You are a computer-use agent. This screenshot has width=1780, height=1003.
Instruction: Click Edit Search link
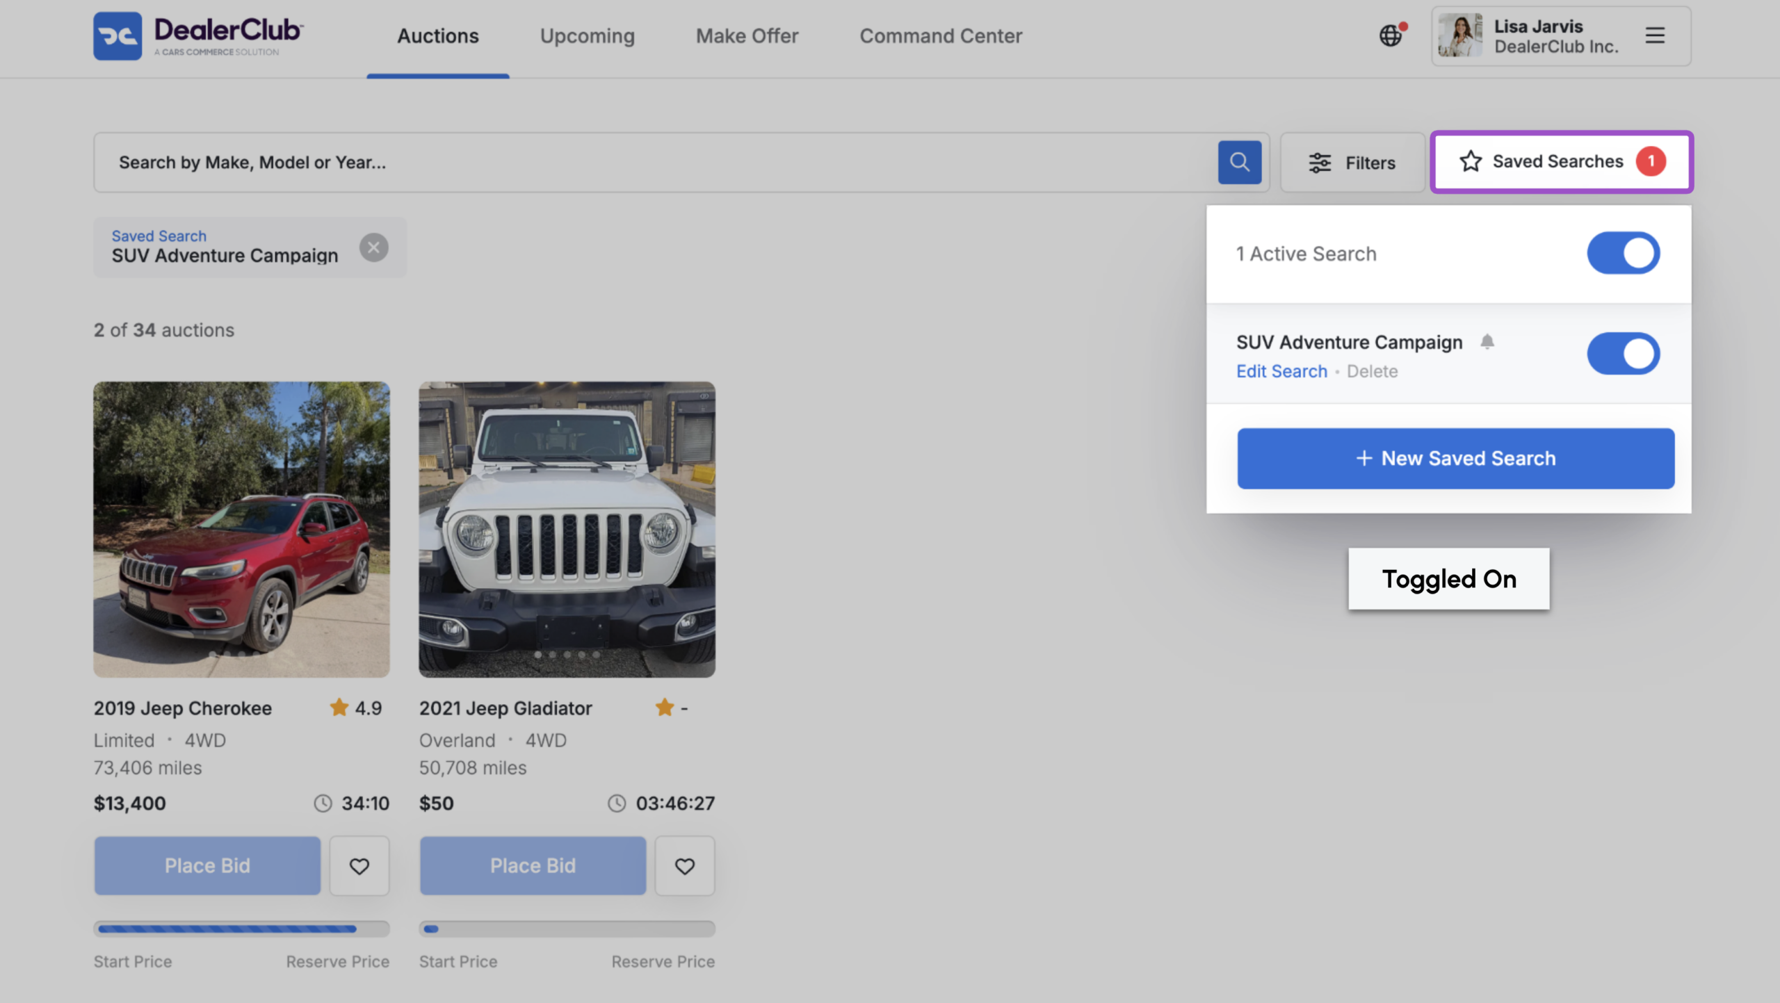coord(1281,371)
